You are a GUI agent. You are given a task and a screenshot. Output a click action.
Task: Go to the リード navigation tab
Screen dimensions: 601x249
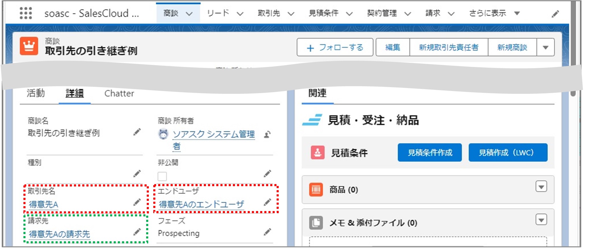coord(218,13)
